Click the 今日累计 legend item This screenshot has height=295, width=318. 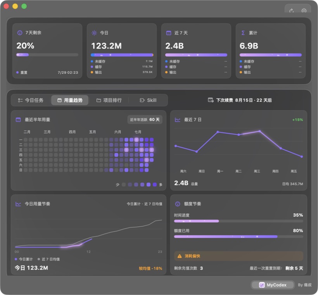24,259
